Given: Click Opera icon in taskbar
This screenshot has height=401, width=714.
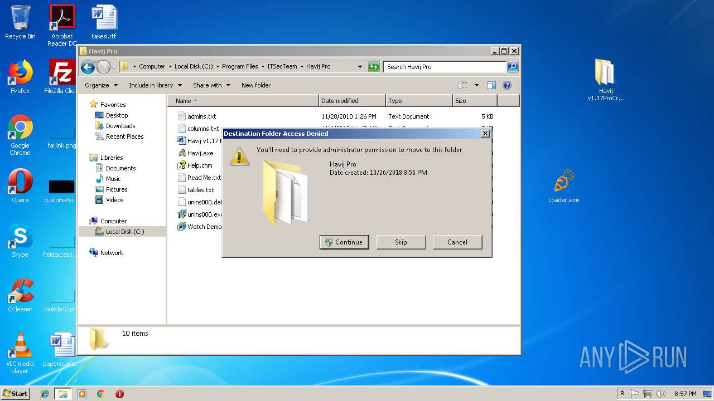Looking at the screenshot, I should tap(119, 394).
